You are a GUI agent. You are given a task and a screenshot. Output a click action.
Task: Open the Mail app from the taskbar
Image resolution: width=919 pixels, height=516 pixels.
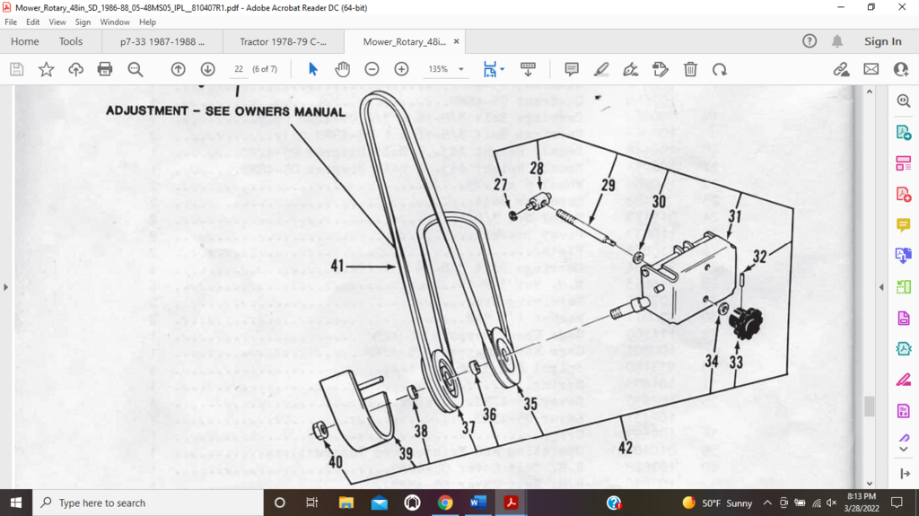pyautogui.click(x=380, y=503)
